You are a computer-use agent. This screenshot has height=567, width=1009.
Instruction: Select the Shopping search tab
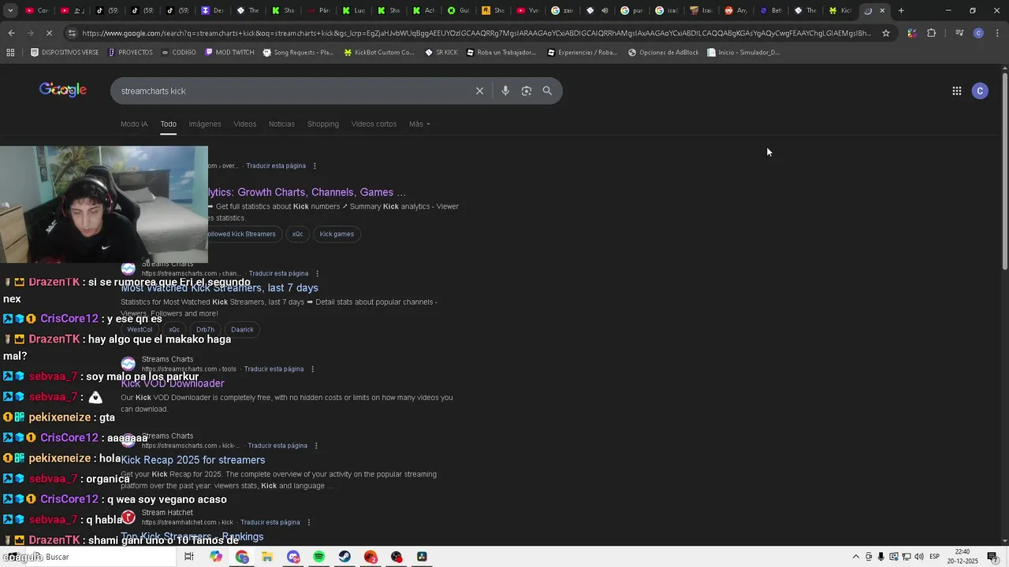pyautogui.click(x=323, y=124)
